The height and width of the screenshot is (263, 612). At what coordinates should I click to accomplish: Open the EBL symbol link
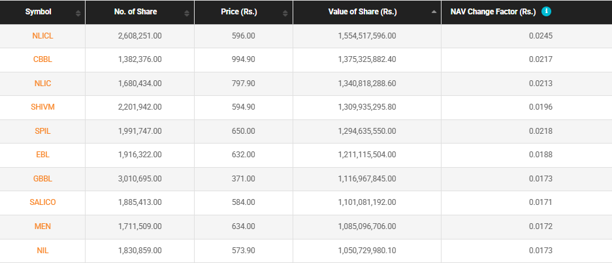tap(42, 155)
